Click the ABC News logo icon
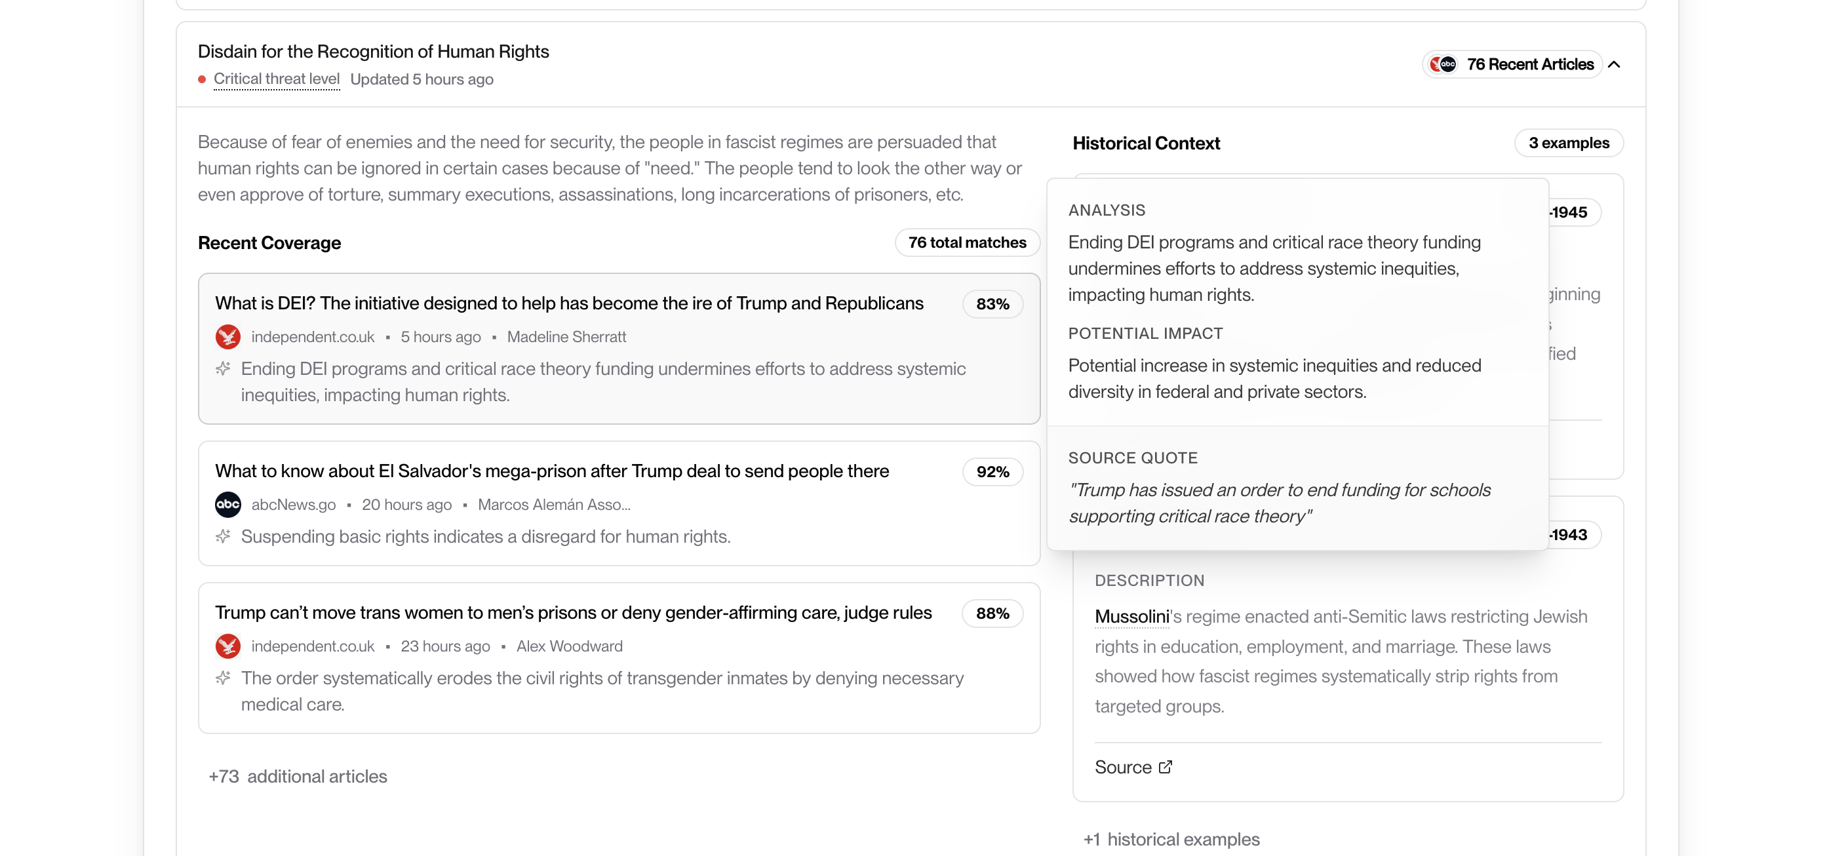Image resolution: width=1846 pixels, height=856 pixels. click(228, 504)
